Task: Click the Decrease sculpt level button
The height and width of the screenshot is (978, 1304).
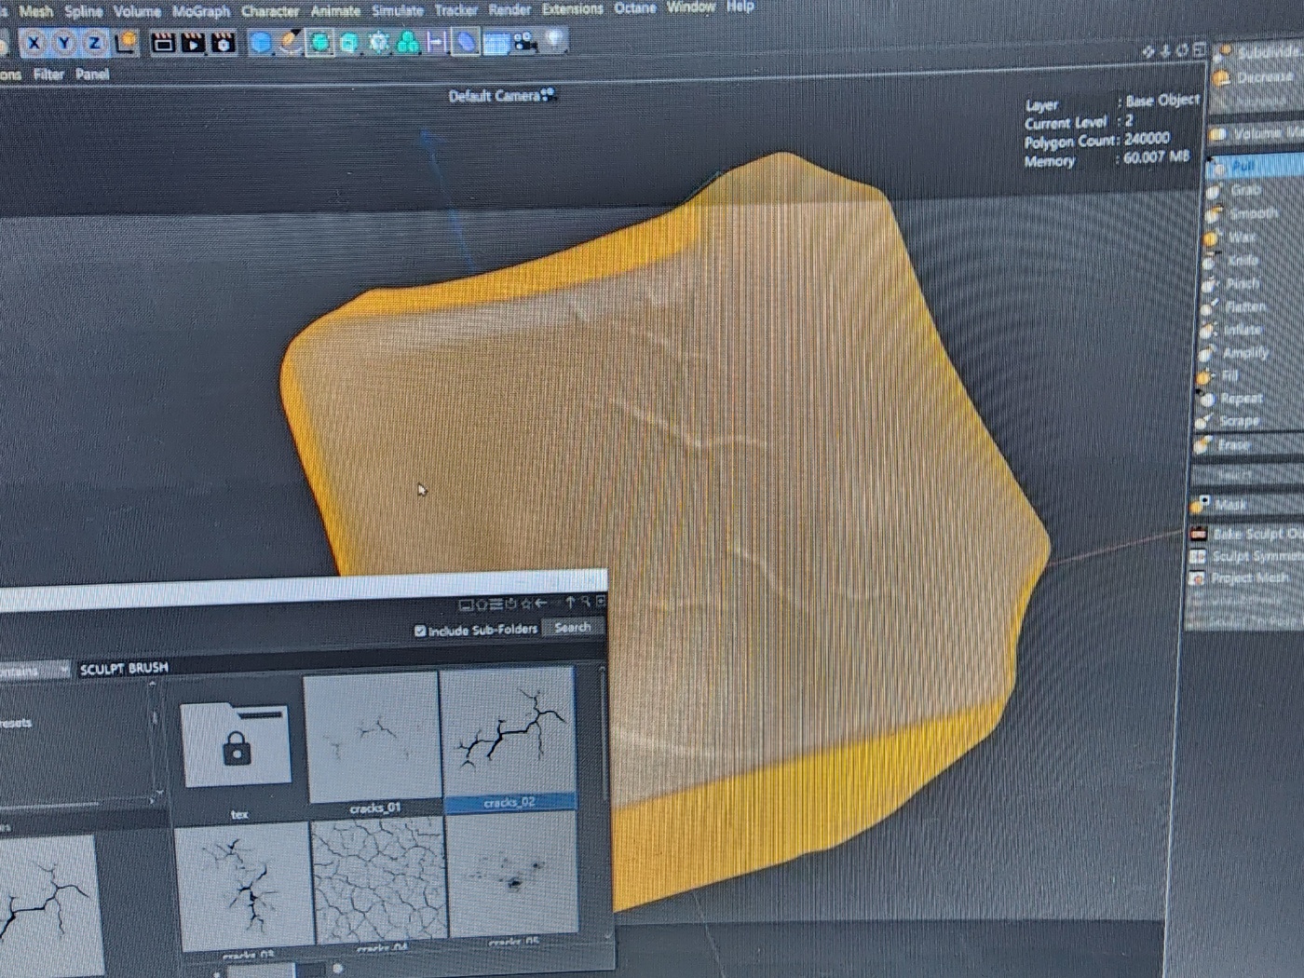Action: [x=1259, y=77]
